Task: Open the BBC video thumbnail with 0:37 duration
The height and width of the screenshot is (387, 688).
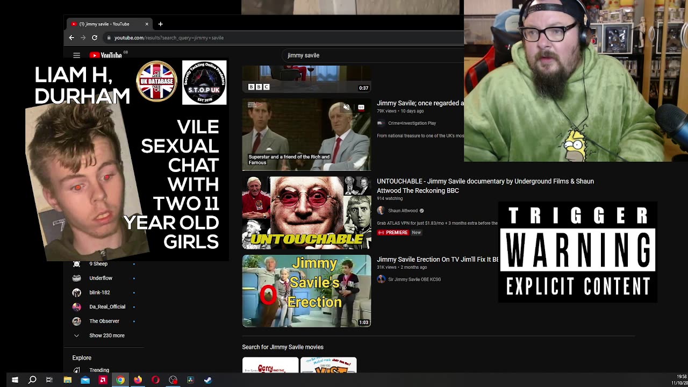Action: point(306,79)
